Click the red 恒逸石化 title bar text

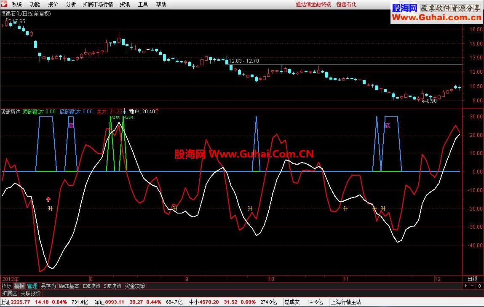(346, 4)
